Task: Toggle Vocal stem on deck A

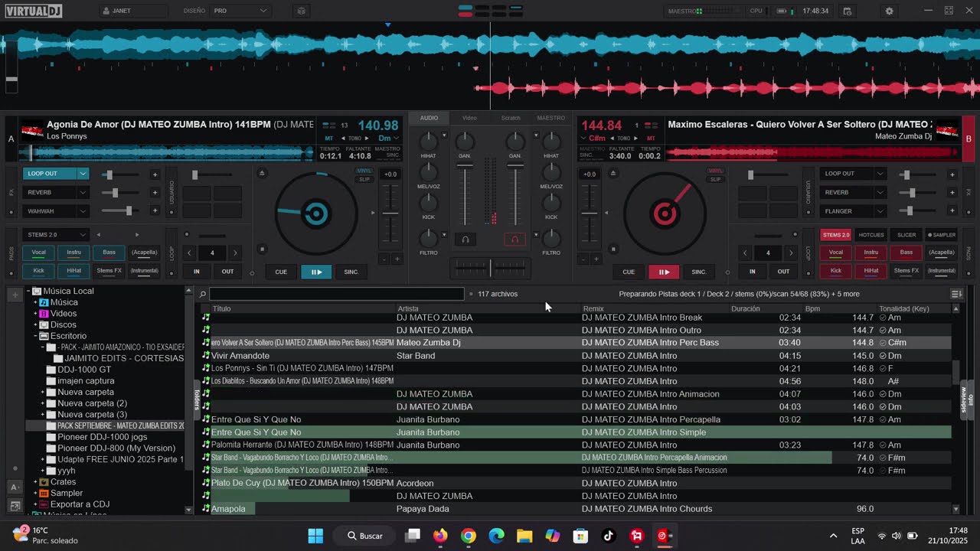Action: (38, 252)
